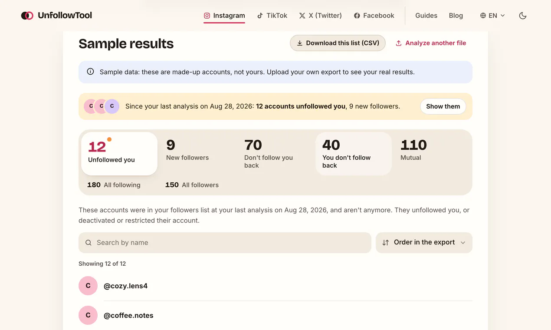The width and height of the screenshot is (551, 330).
Task: Open the Blog page
Action: click(x=456, y=16)
